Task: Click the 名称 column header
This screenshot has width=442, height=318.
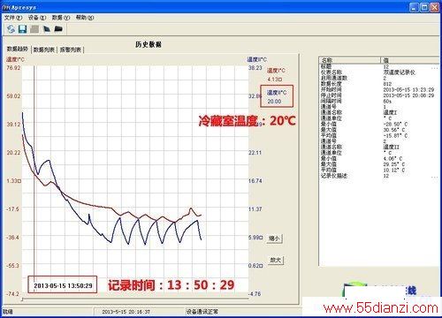Action: tap(350, 60)
